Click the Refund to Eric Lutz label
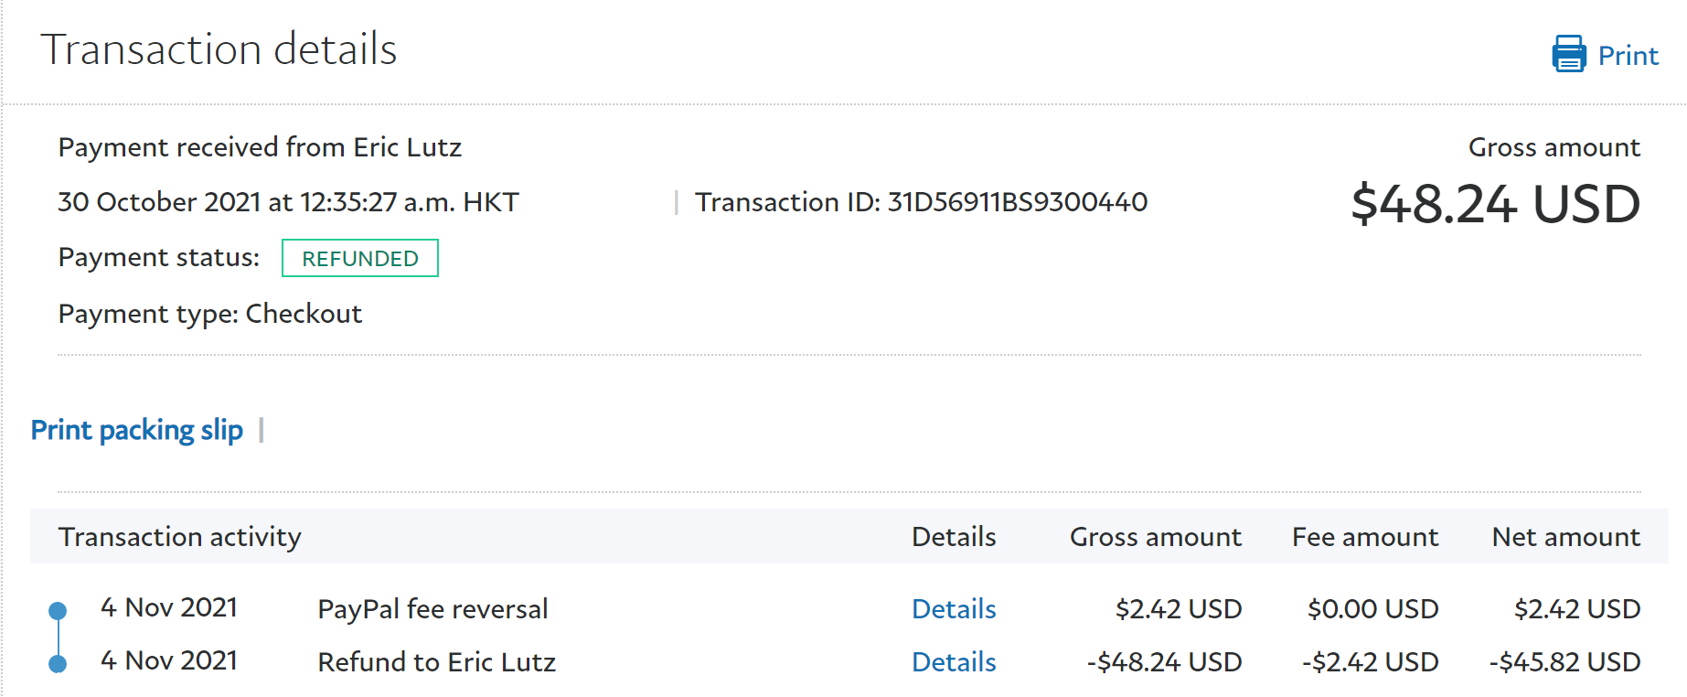 tap(436, 662)
